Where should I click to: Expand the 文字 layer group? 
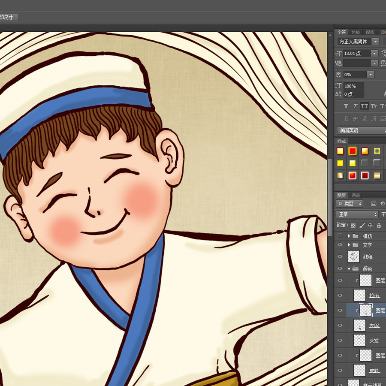[349, 245]
